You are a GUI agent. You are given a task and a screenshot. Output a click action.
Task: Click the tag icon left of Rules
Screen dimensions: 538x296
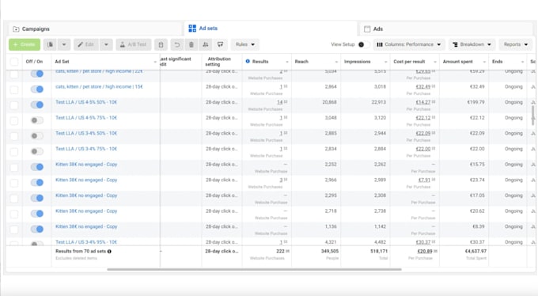(x=220, y=44)
